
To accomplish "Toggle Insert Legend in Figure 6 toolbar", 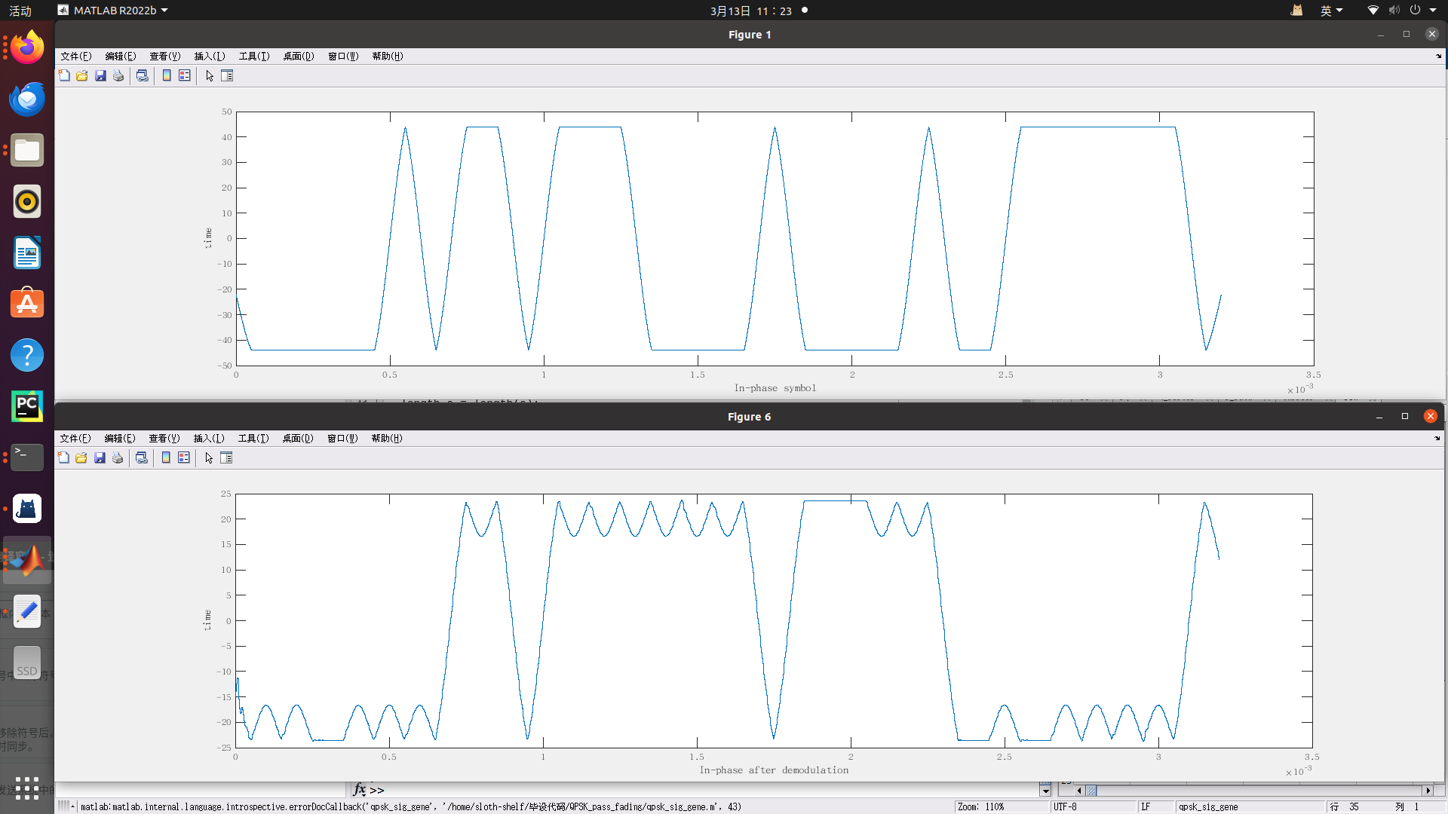I will (184, 457).
